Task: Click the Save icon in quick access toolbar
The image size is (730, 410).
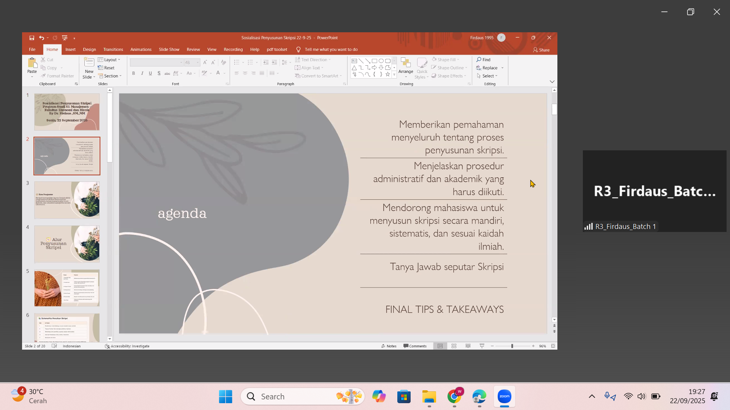Action: (32, 38)
